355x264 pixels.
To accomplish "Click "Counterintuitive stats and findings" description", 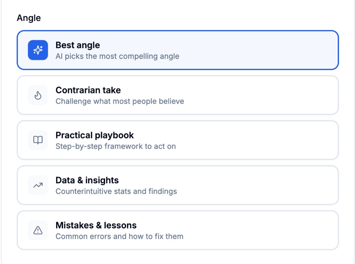I will (116, 191).
